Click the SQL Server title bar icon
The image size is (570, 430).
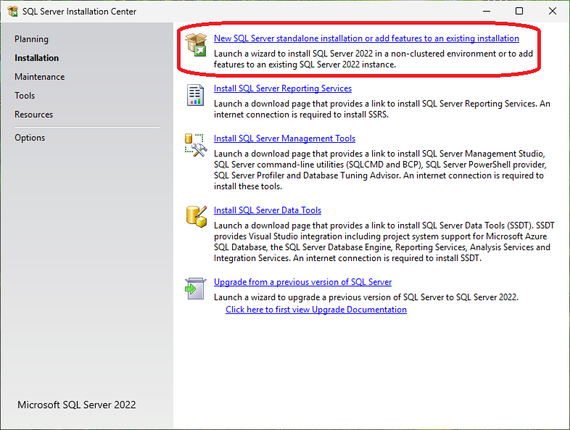(12, 12)
